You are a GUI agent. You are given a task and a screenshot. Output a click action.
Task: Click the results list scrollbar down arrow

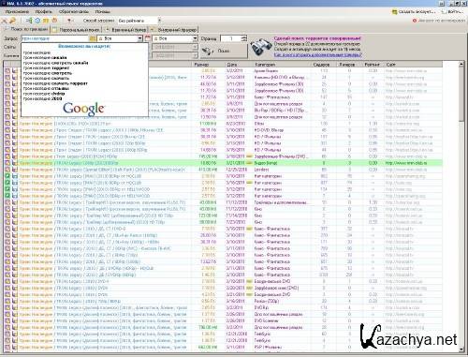point(461,349)
